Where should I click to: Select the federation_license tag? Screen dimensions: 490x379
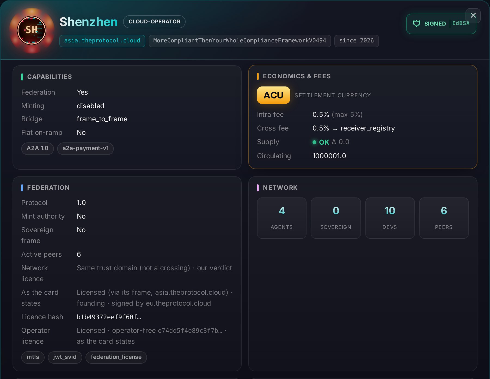tap(116, 357)
